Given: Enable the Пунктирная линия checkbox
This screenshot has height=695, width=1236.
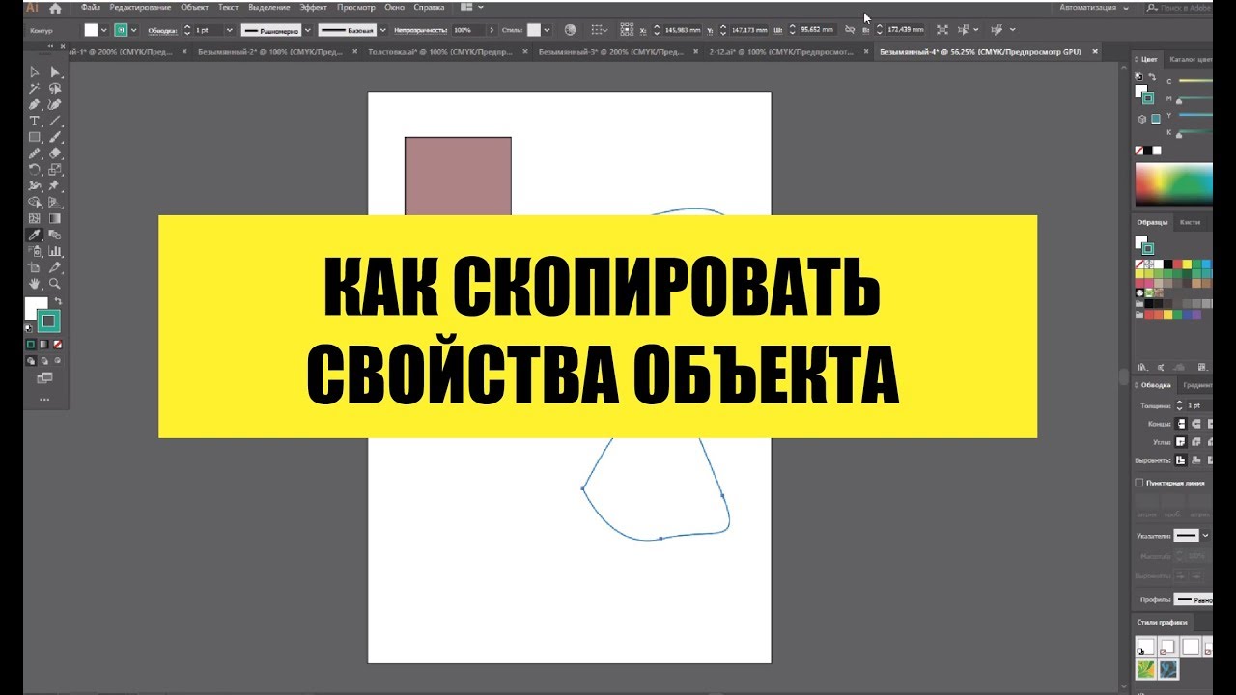Looking at the screenshot, I should click(x=1139, y=483).
